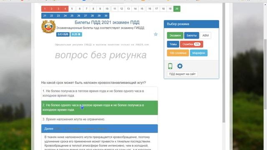Screen dimensions: 267x150
Task: Jump to question 2
Action: [x=51, y=9]
